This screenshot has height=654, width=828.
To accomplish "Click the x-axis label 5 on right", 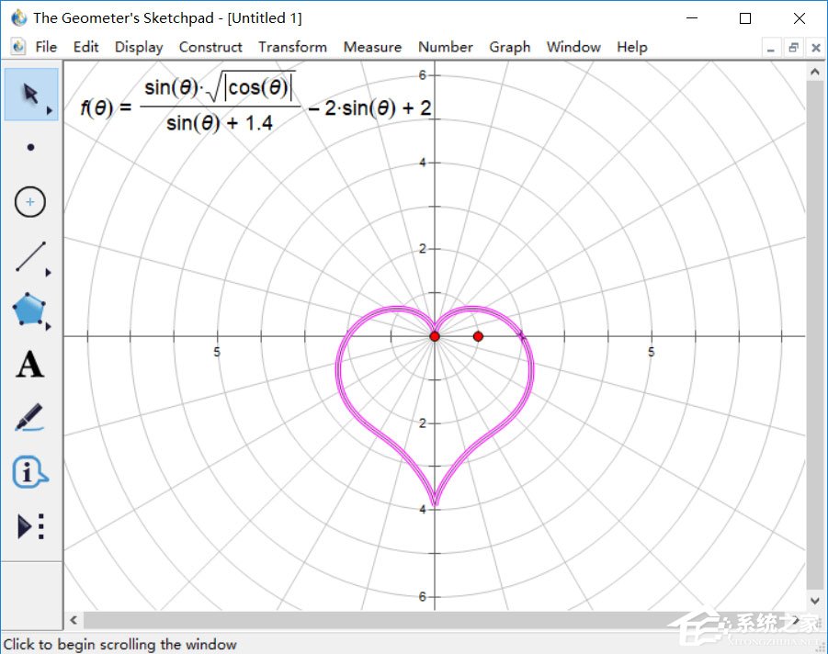I will 652,352.
